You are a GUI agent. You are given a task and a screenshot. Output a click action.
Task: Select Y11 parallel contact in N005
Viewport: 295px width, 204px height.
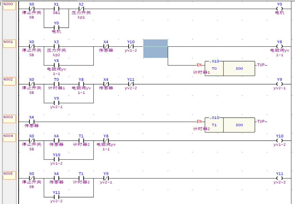56,197
